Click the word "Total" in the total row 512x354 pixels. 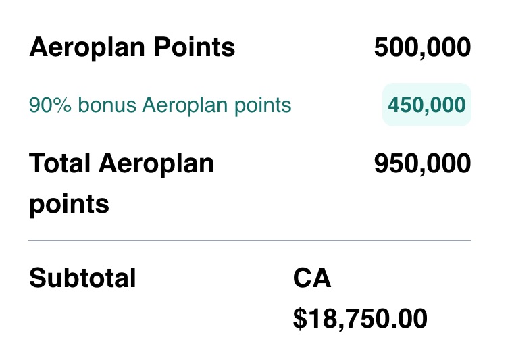59,164
